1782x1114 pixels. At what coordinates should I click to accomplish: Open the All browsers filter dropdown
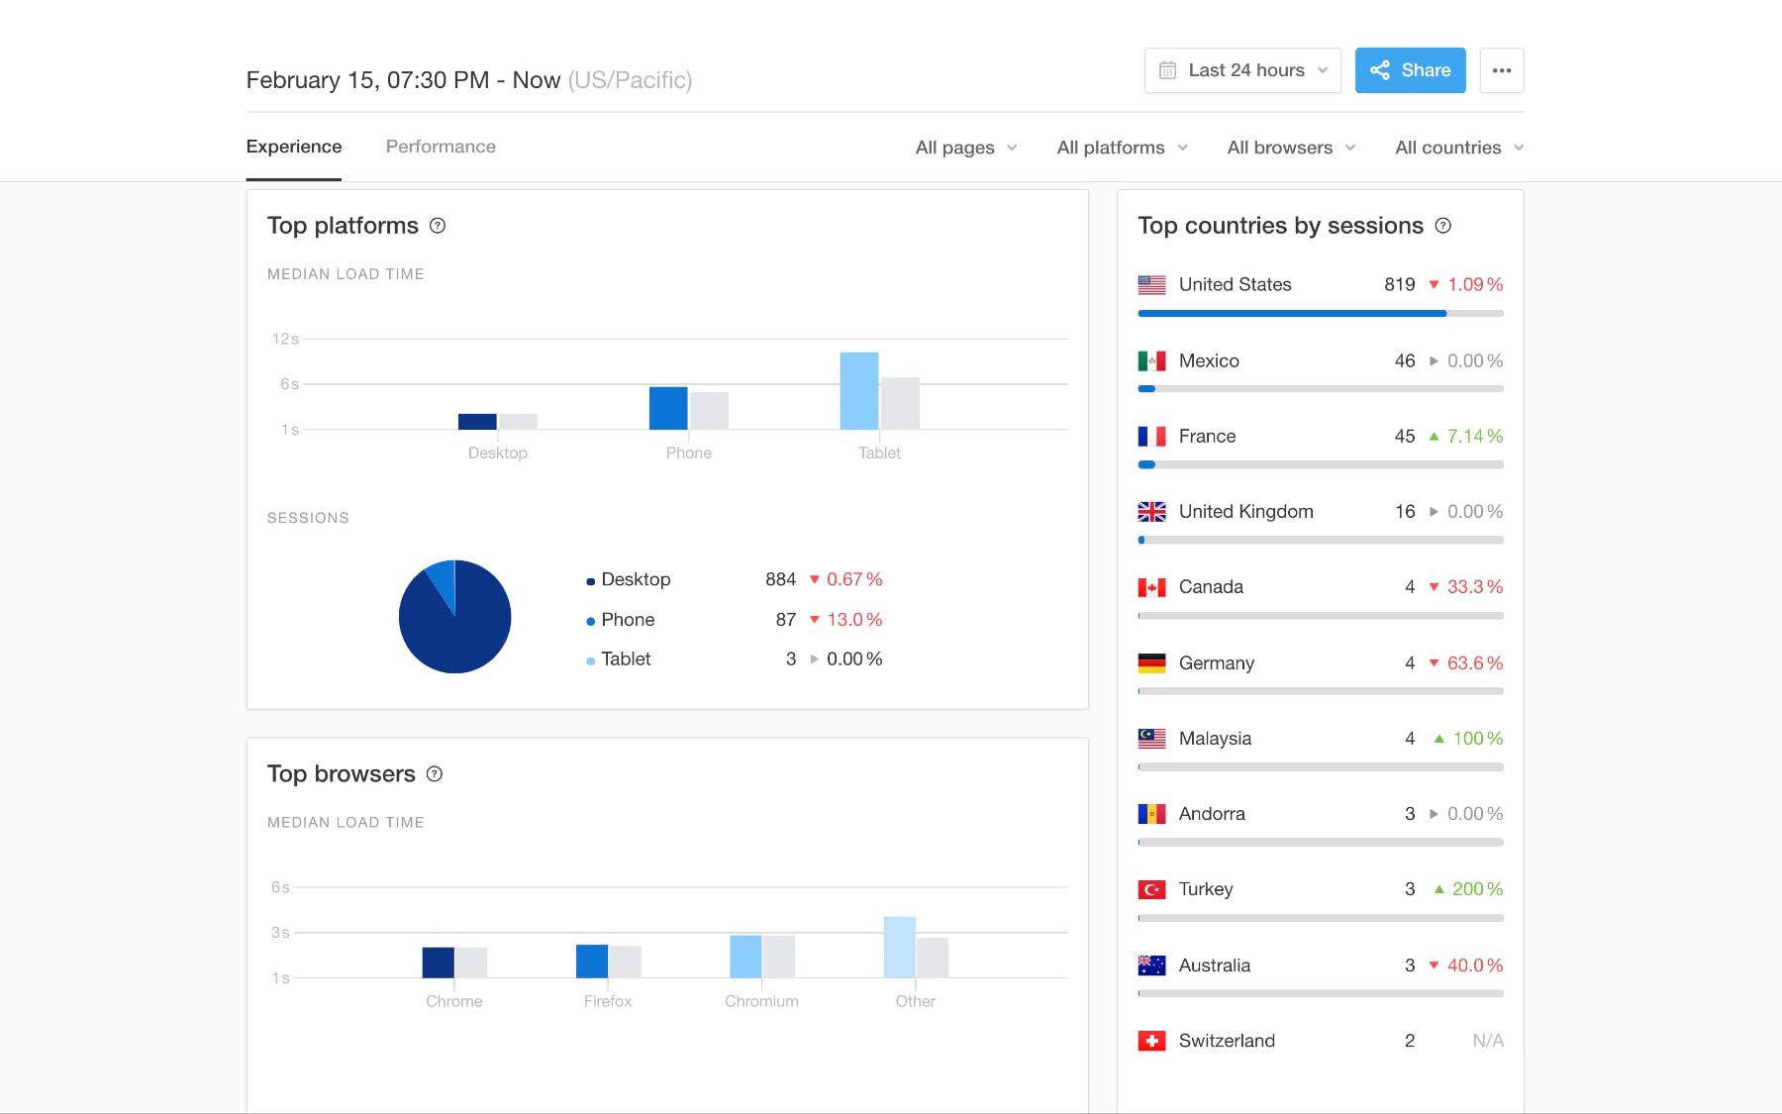[x=1290, y=147]
